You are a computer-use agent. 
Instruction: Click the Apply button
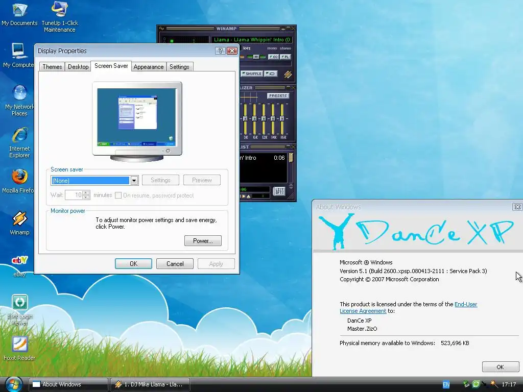(x=216, y=264)
